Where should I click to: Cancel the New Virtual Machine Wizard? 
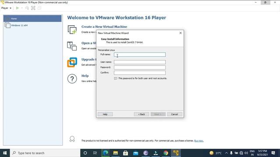[x=175, y=114]
